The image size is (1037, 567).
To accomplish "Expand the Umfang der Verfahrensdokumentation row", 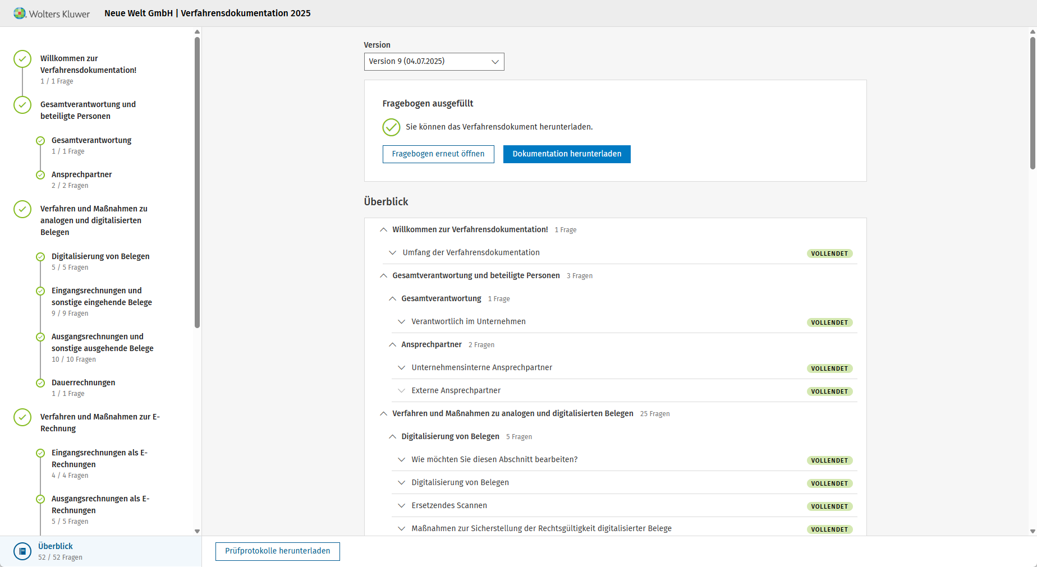I will tap(392, 253).
